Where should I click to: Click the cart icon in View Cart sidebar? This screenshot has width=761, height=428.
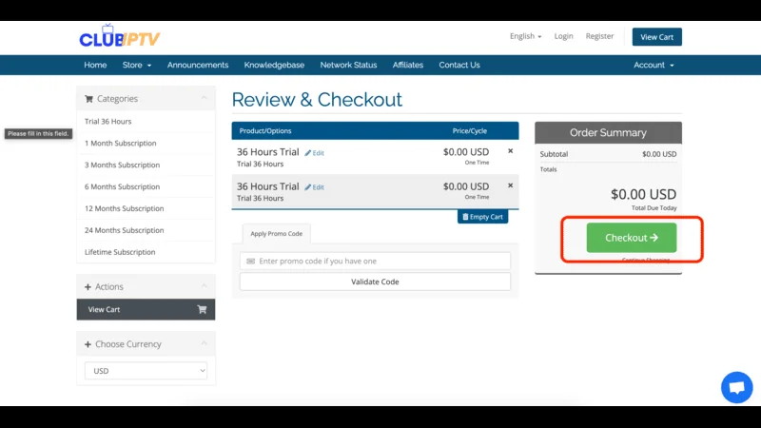click(202, 309)
